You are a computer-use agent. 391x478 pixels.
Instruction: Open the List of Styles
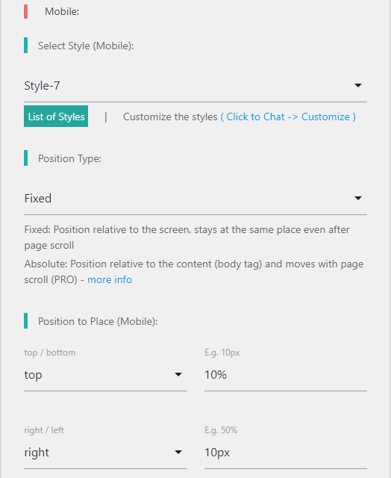tap(56, 117)
